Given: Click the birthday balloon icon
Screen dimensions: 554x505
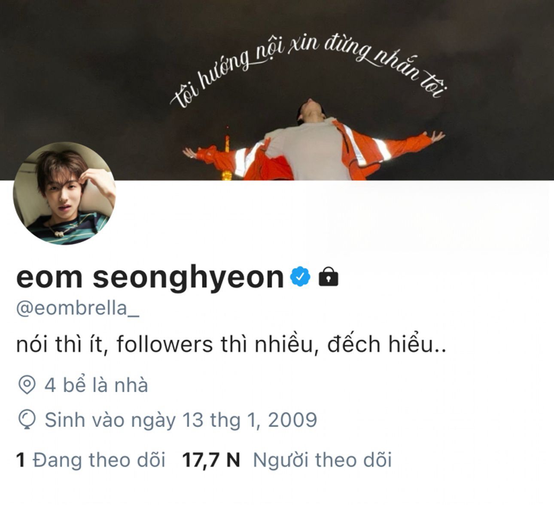Looking at the screenshot, I should [27, 419].
